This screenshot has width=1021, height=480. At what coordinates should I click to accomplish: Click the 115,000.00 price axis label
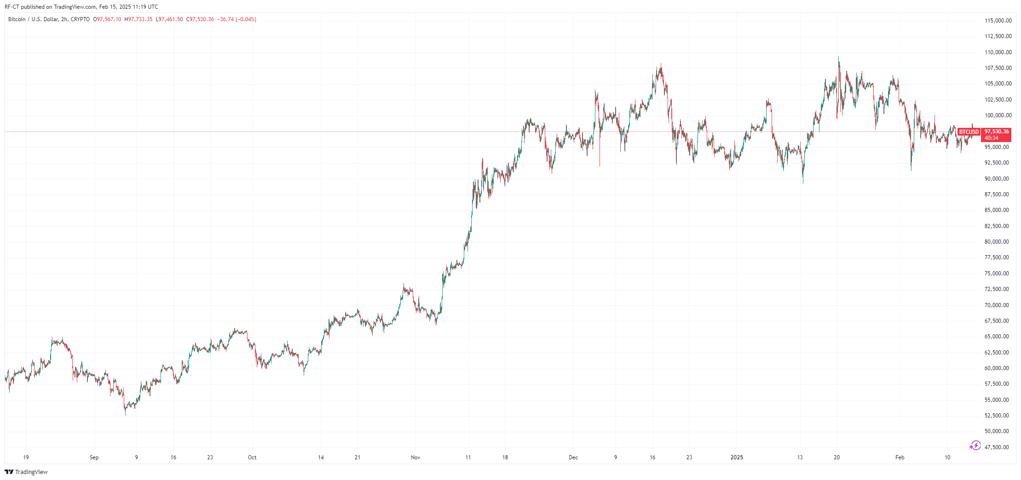(998, 21)
